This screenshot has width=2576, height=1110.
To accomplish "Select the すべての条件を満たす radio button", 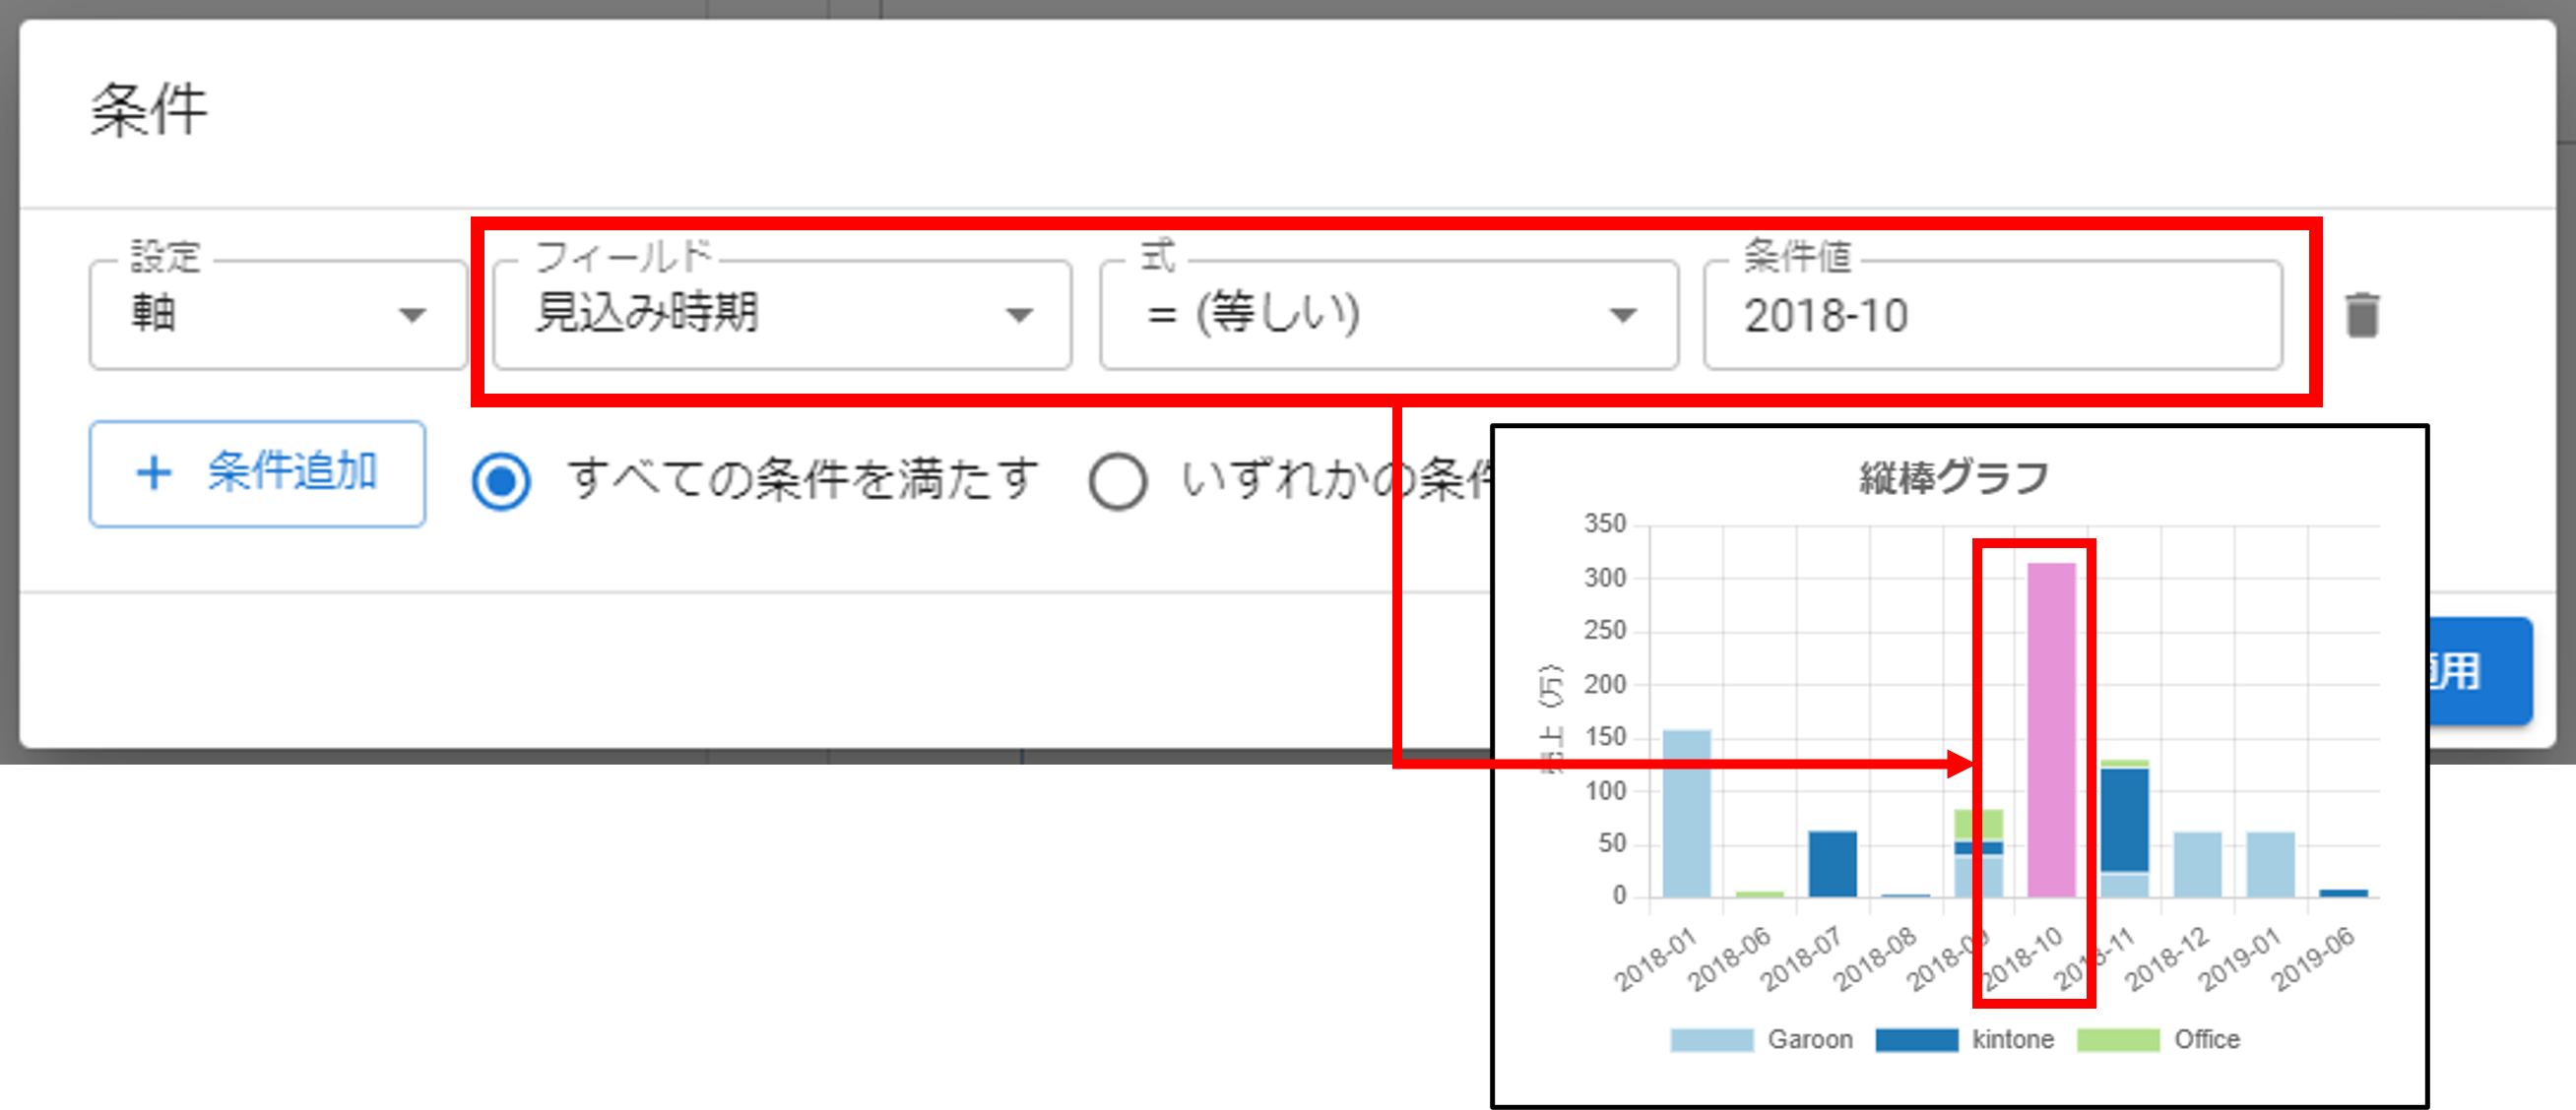I will tap(501, 481).
